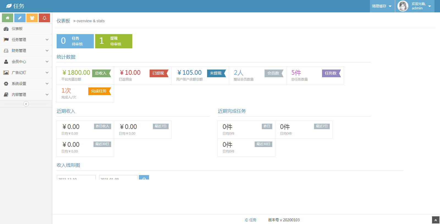Open the 会员中心 menu
The height and width of the screenshot is (224, 440).
coord(26,62)
